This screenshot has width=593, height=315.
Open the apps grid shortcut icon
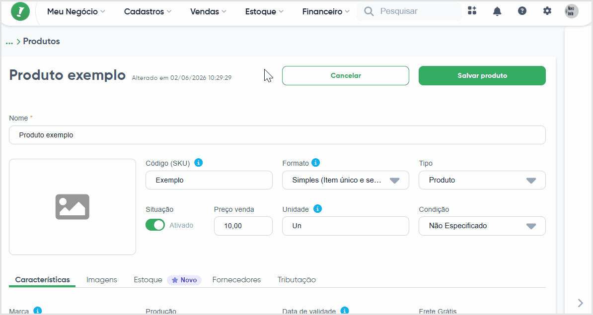click(x=472, y=10)
